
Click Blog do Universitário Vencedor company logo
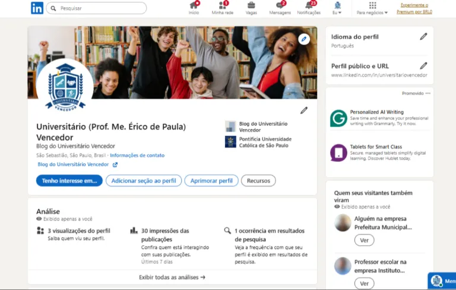click(x=230, y=127)
